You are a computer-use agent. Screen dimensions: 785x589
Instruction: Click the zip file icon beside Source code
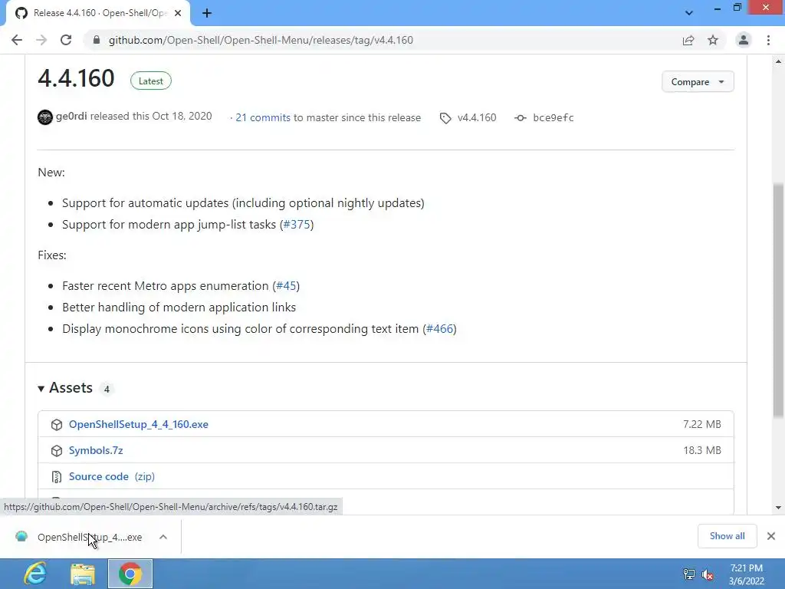57,477
